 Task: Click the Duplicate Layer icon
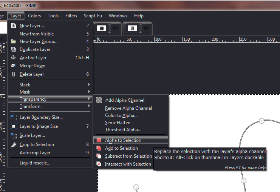tap(13, 49)
